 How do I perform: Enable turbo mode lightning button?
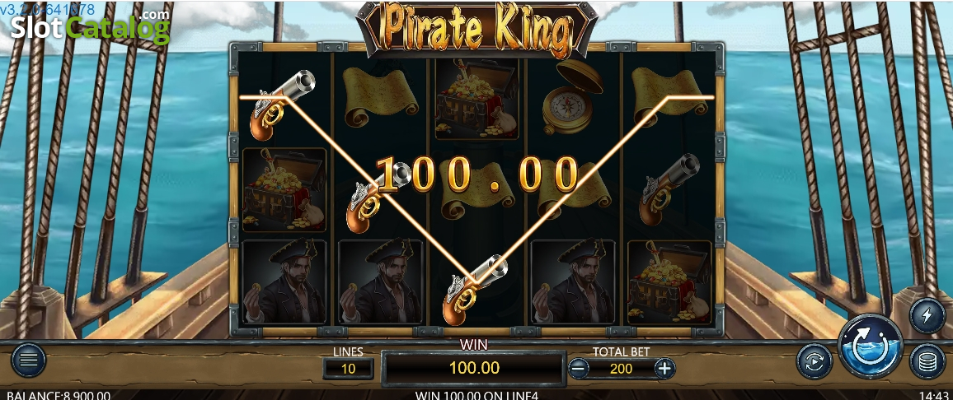coord(927,317)
